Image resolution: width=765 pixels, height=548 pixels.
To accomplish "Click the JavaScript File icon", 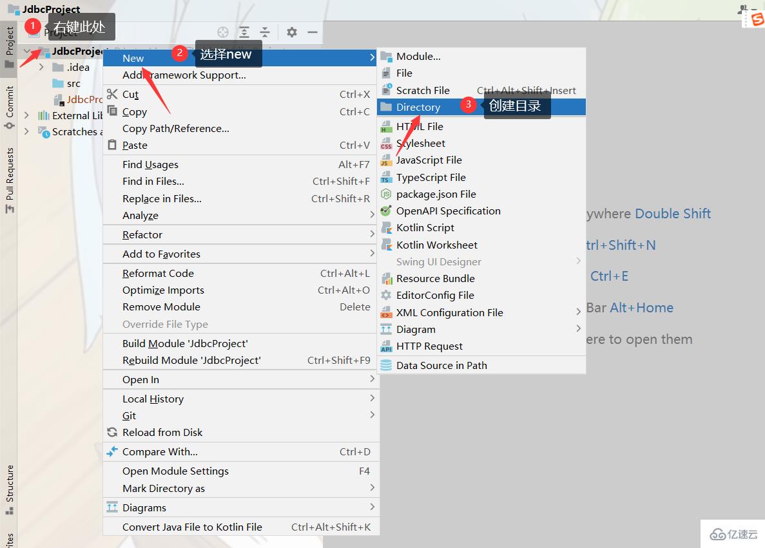I will (387, 160).
